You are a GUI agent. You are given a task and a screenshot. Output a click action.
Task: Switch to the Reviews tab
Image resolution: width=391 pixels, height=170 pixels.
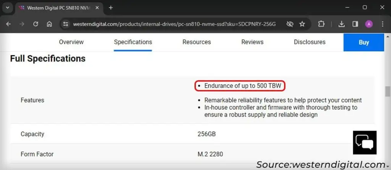(x=252, y=42)
